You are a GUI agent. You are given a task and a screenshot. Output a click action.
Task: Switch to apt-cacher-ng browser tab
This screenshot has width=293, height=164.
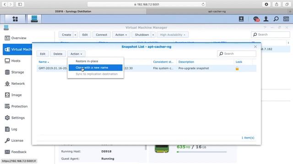click(x=217, y=11)
